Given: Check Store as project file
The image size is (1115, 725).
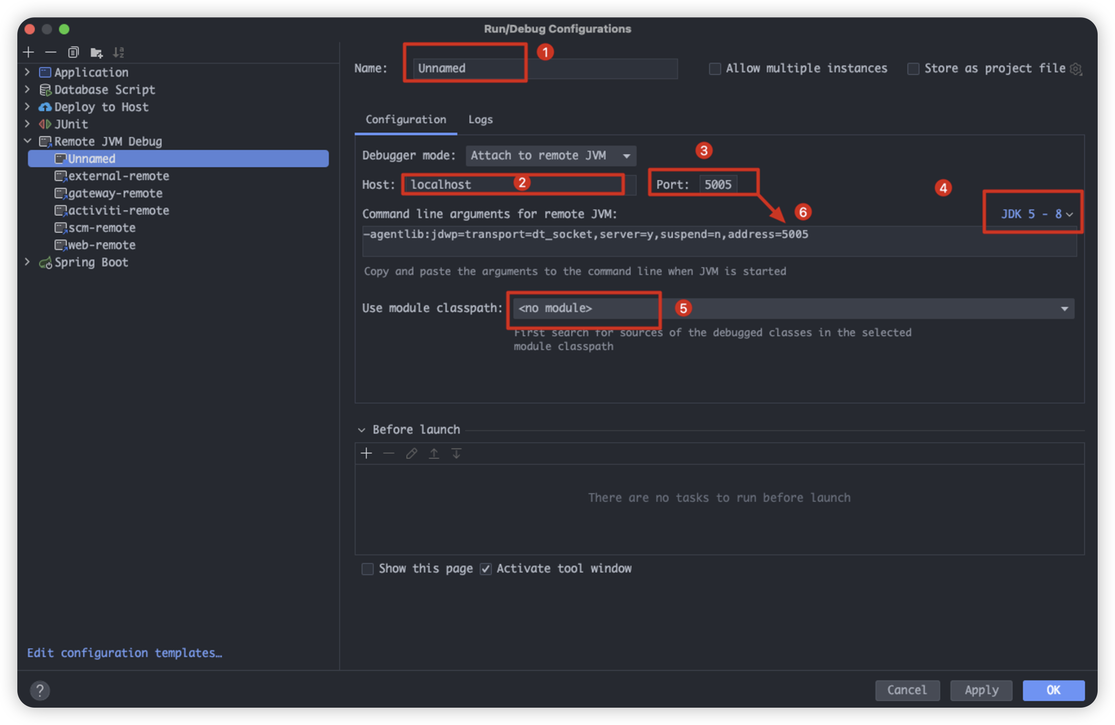Looking at the screenshot, I should pyautogui.click(x=913, y=69).
